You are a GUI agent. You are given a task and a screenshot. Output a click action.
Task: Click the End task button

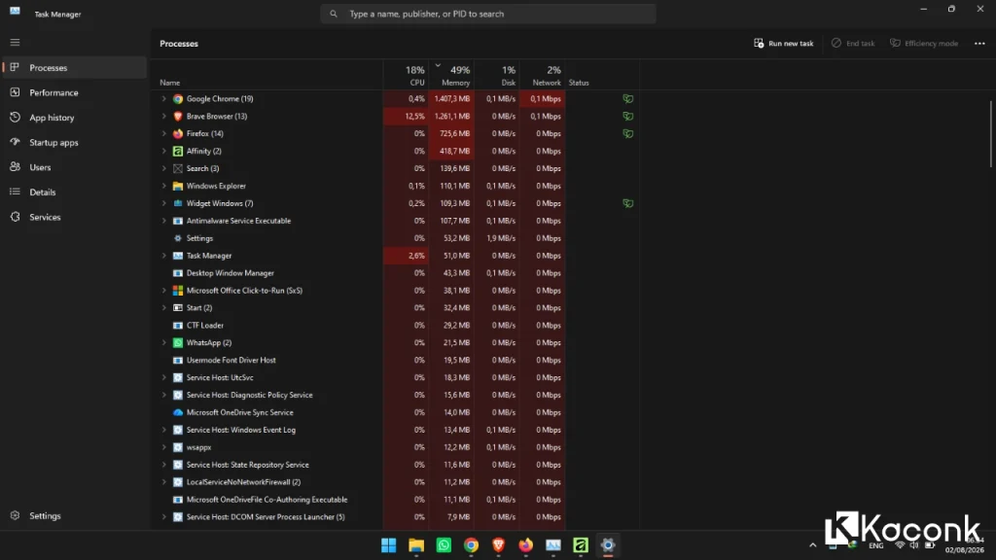point(853,43)
